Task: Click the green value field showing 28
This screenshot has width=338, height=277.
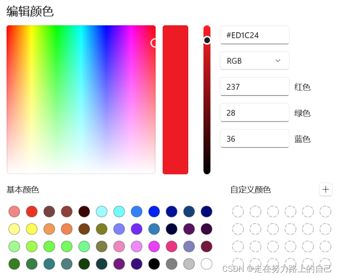Action: click(254, 113)
